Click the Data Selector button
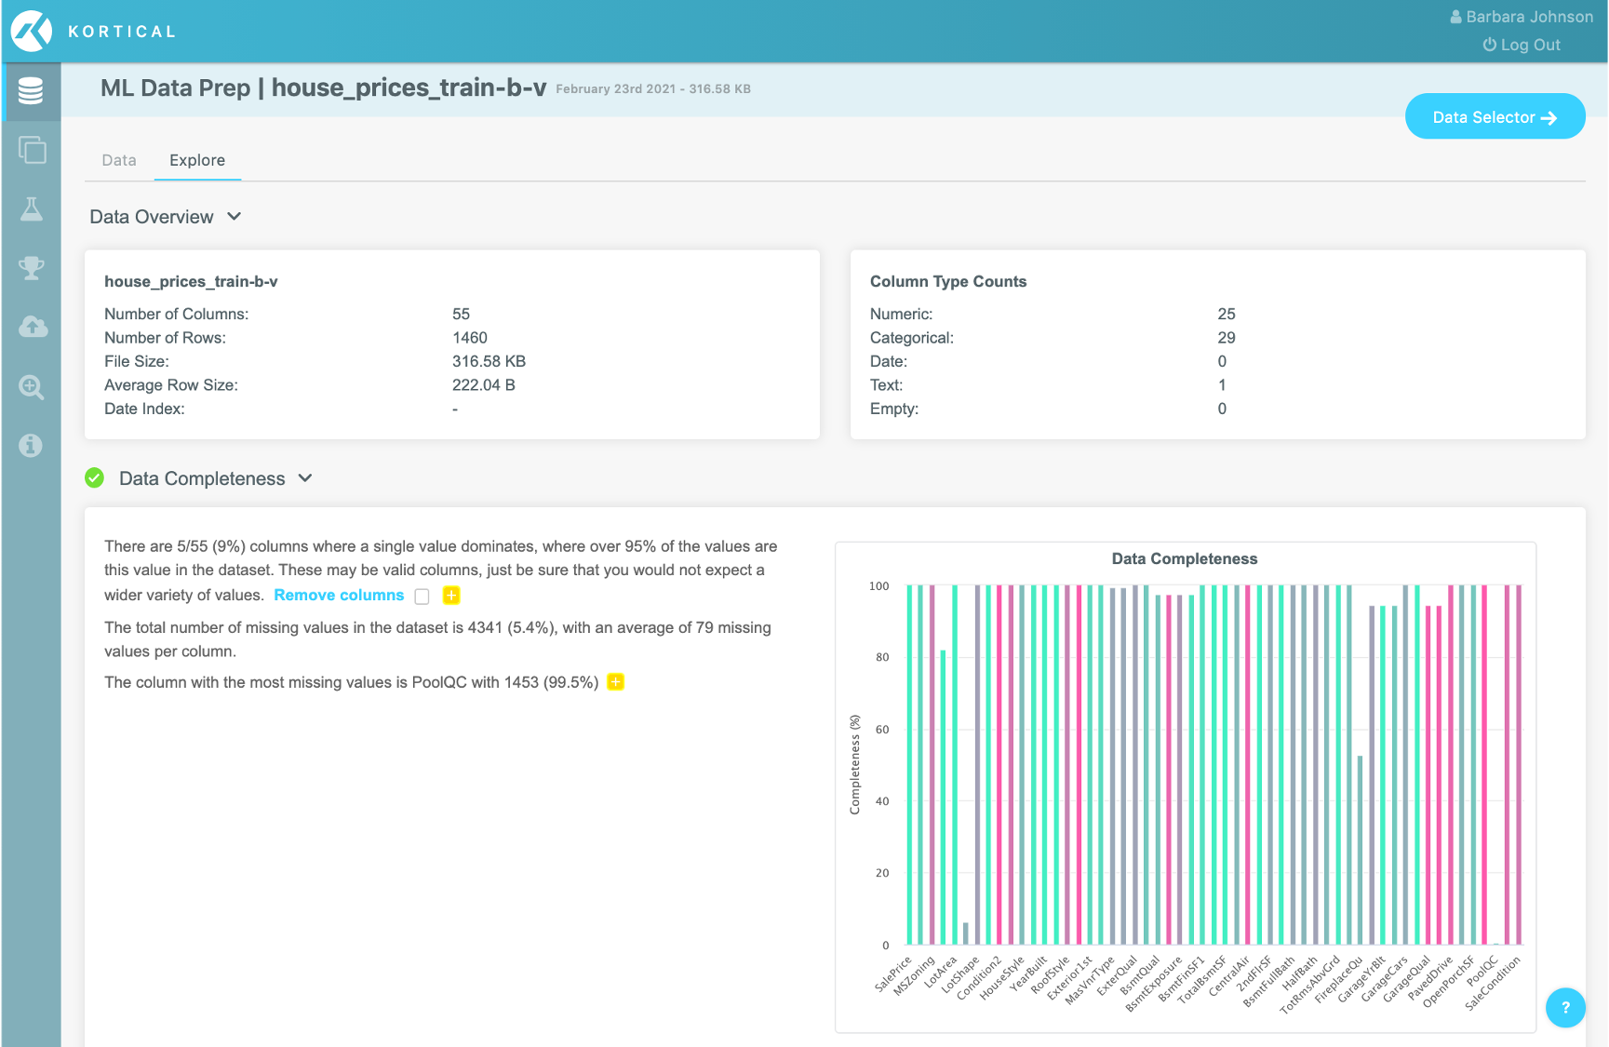This screenshot has height=1047, width=1609. click(1495, 116)
